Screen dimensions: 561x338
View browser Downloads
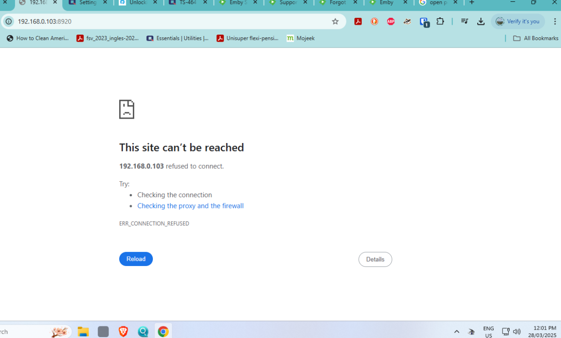pyautogui.click(x=481, y=22)
